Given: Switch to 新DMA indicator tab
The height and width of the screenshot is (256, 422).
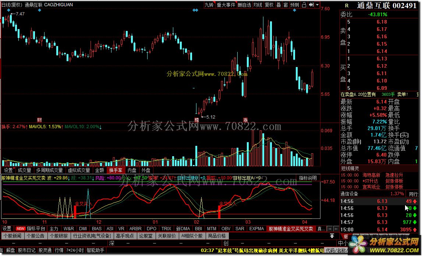Looking at the screenshot, I should coord(183,228).
